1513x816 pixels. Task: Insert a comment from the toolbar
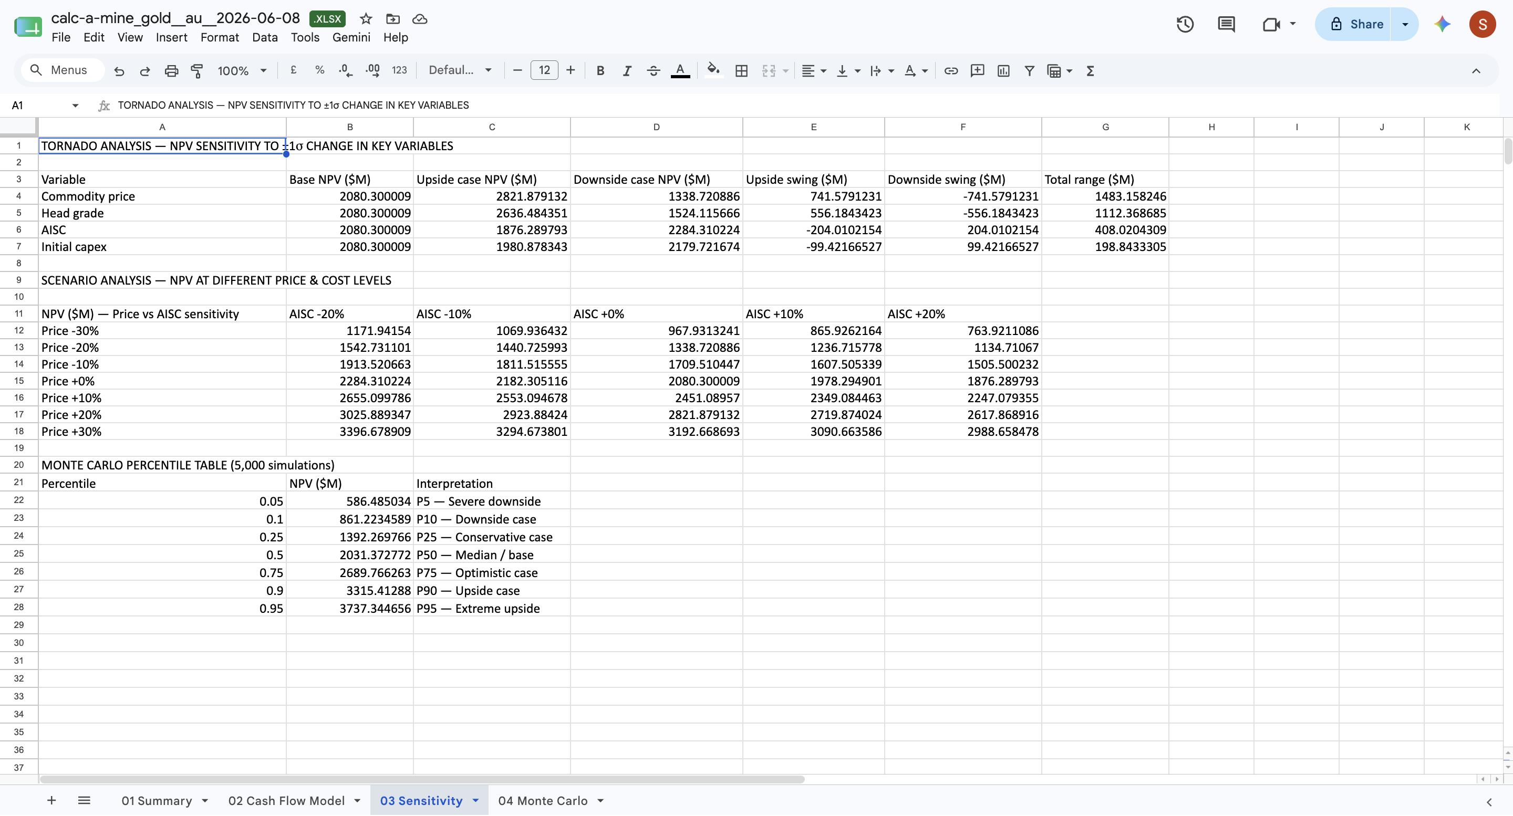coord(977,71)
